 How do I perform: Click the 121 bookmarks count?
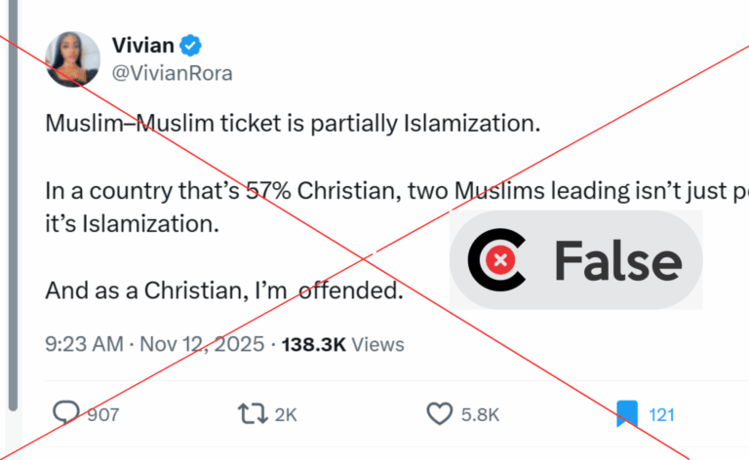[x=661, y=414]
